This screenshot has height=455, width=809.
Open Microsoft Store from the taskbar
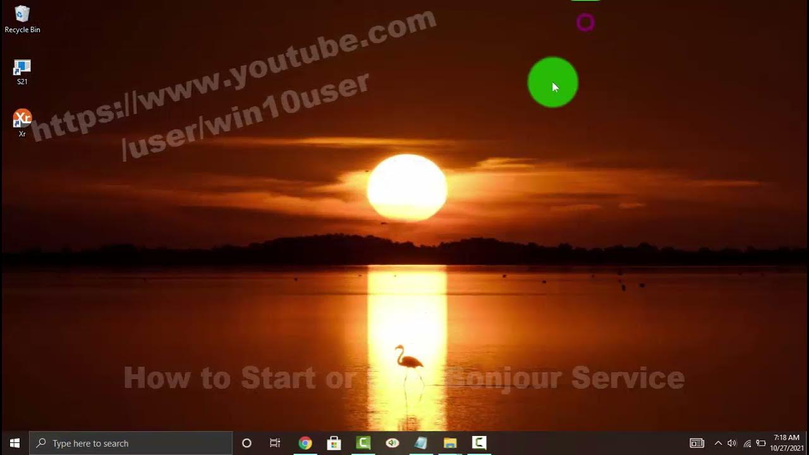pyautogui.click(x=334, y=443)
